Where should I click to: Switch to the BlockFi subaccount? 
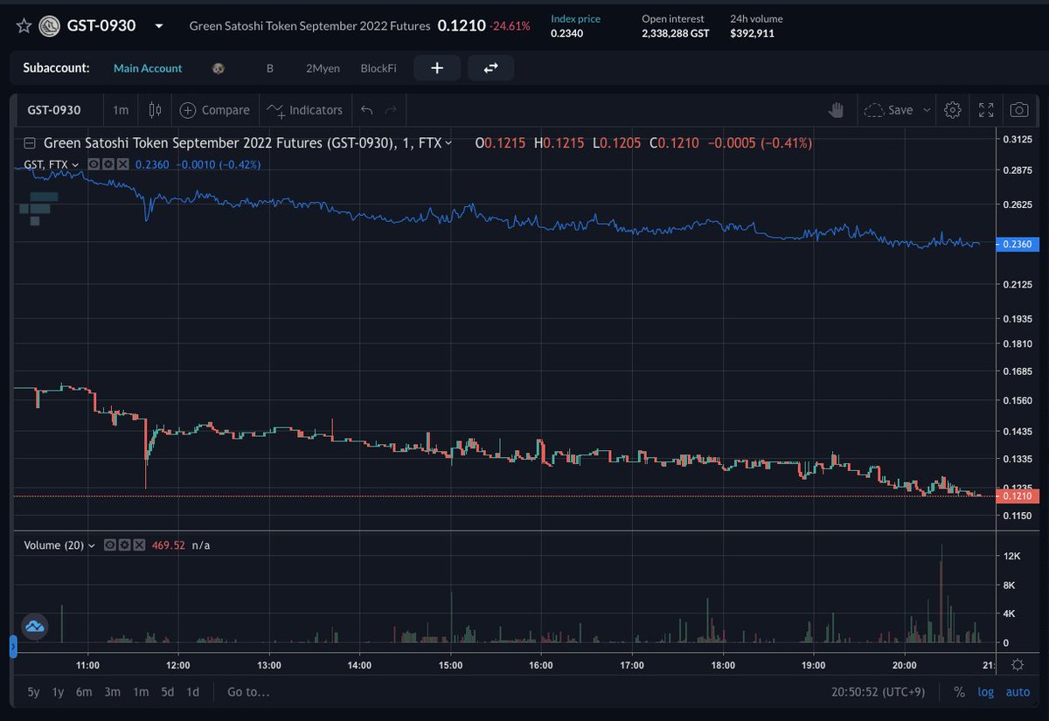click(379, 68)
